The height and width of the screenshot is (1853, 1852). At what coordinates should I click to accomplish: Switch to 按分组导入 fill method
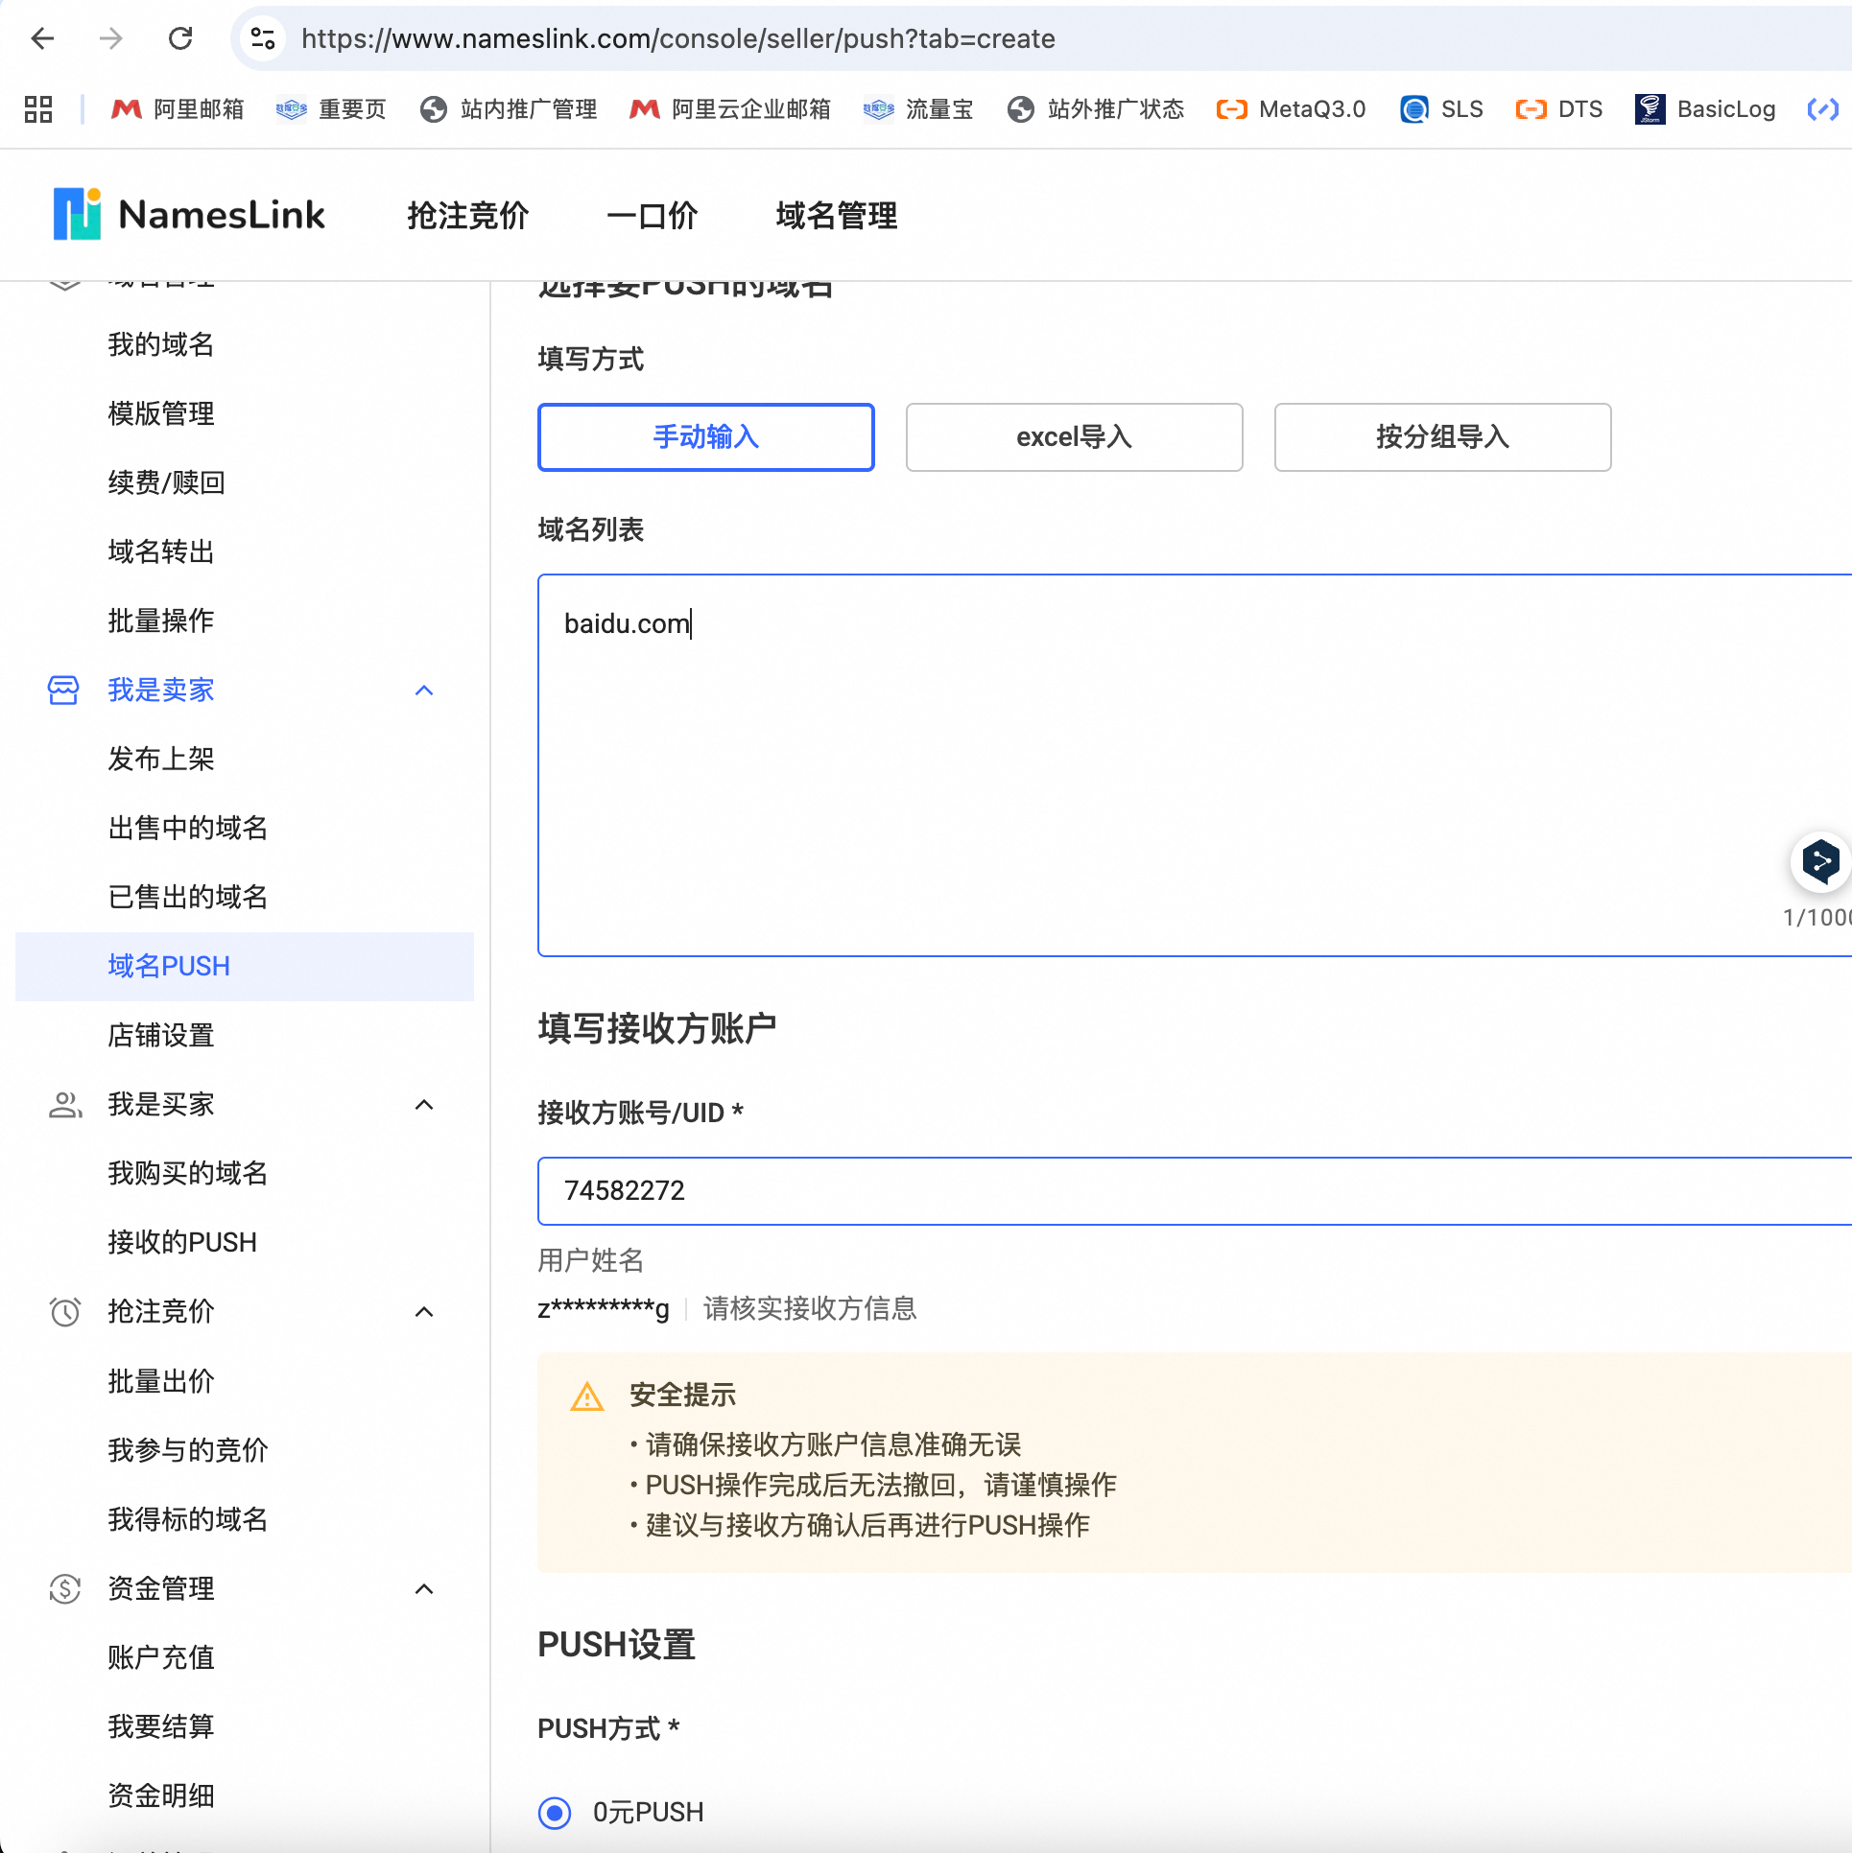pos(1443,437)
